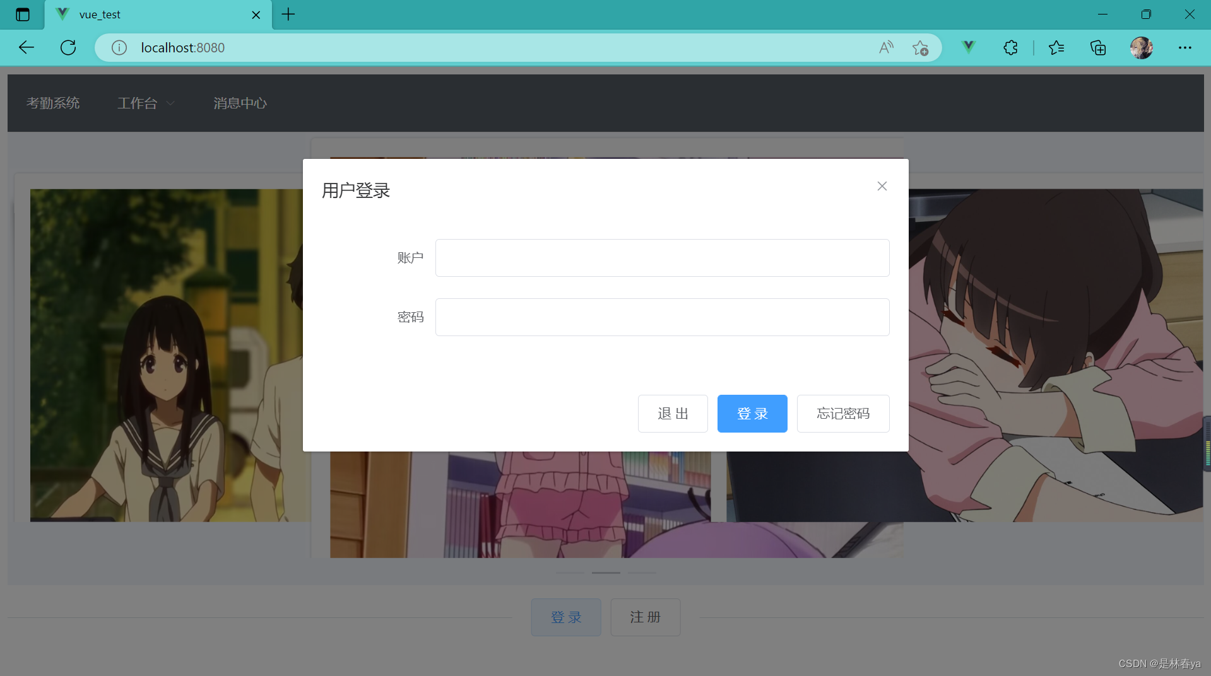Screen dimensions: 1211x676
Task: Click into the 账户 input field
Action: click(661, 257)
